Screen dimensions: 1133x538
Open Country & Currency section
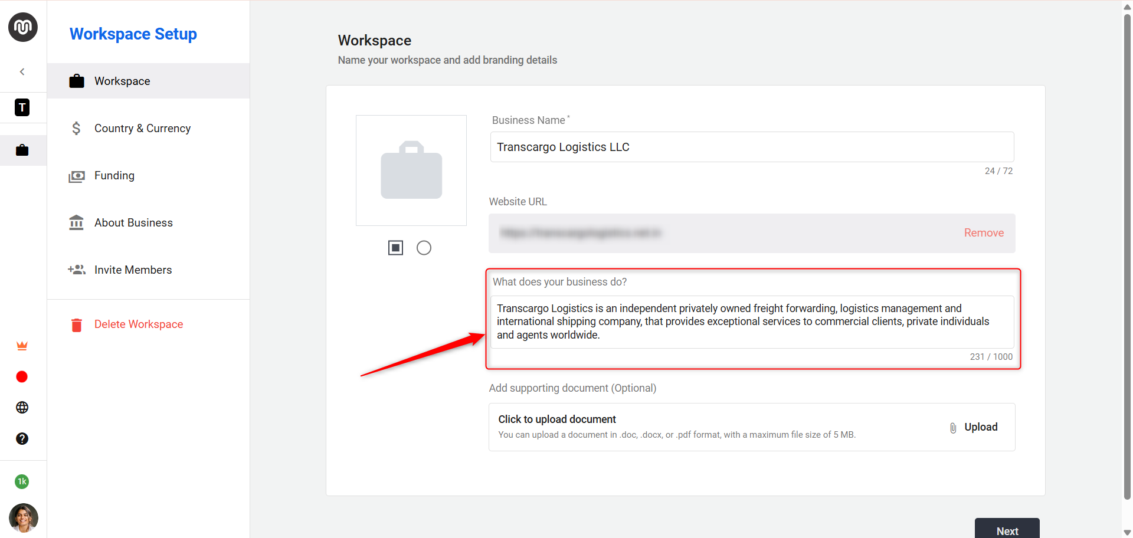pos(149,128)
